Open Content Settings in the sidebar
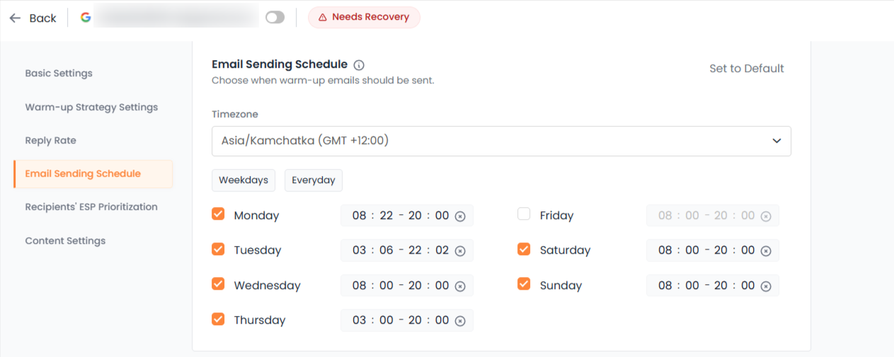 point(65,241)
